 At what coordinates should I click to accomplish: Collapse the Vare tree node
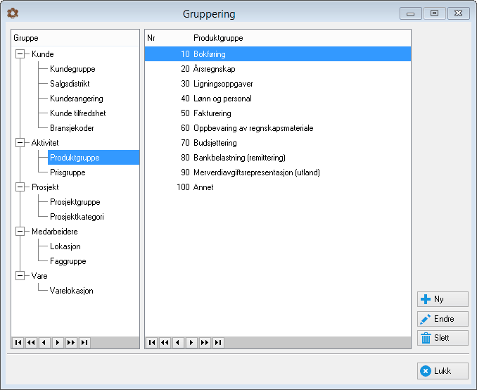tap(20, 275)
